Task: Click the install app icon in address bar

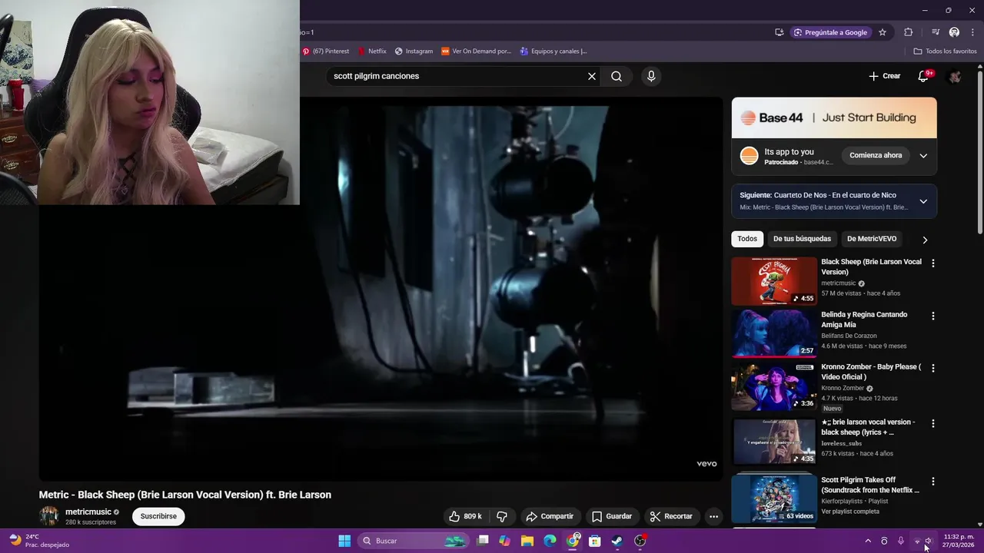Action: pos(780,32)
